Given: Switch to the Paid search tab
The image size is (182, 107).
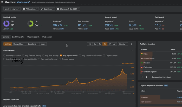Looking at the screenshot, I should coord(47,37).
